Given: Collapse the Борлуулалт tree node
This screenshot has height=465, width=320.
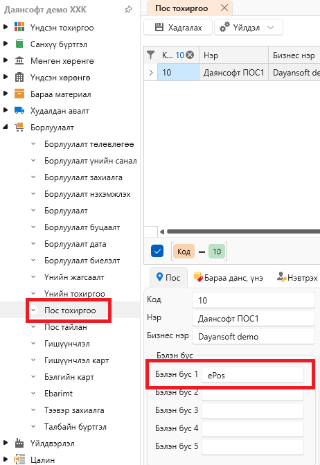Looking at the screenshot, I should (x=6, y=127).
